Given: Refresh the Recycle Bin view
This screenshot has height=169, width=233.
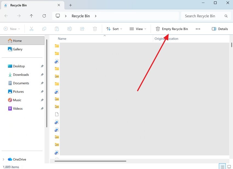Looking at the screenshot, I should coord(44,16).
